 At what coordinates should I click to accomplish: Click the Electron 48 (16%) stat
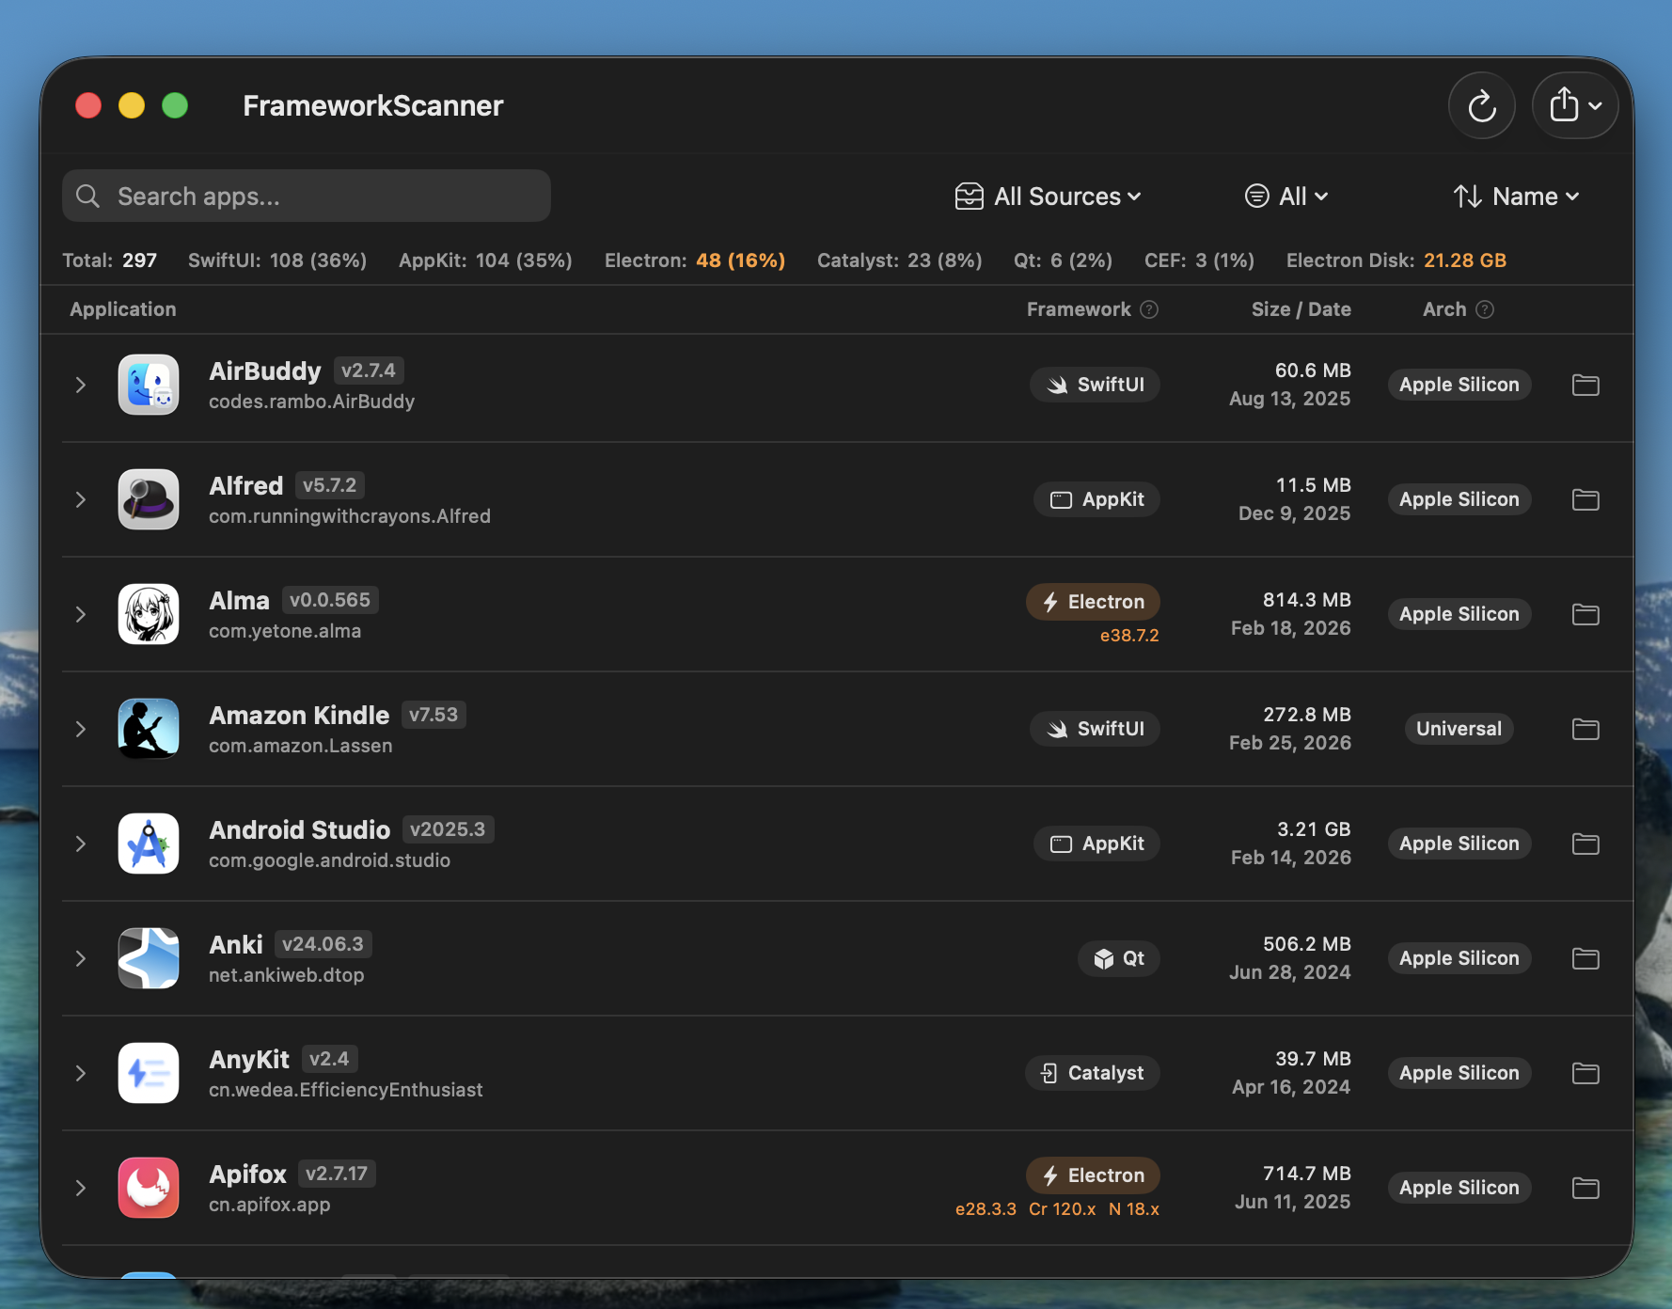(x=695, y=260)
